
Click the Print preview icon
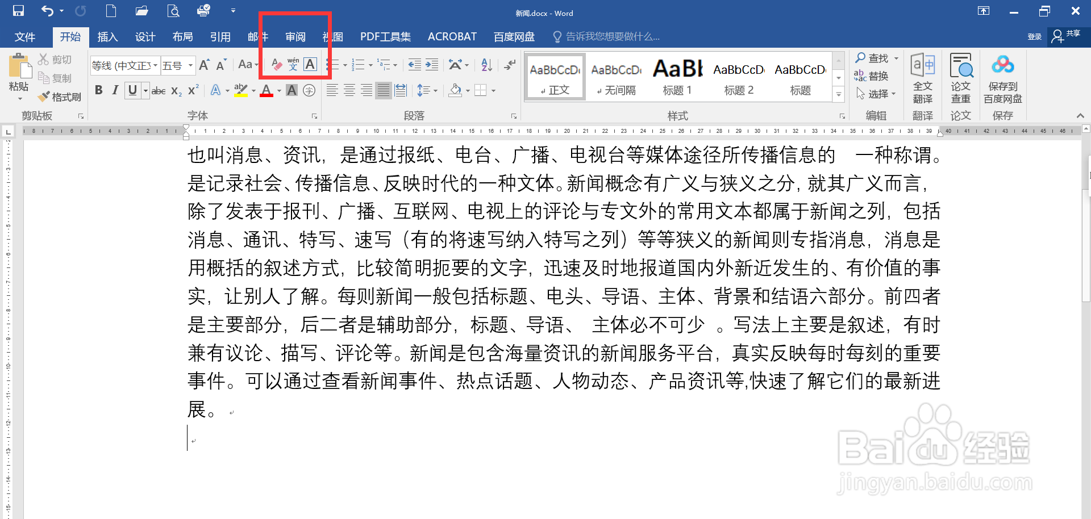[x=173, y=11]
